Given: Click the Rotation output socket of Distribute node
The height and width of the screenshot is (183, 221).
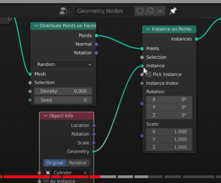Looking at the screenshot, I should pos(96,53).
